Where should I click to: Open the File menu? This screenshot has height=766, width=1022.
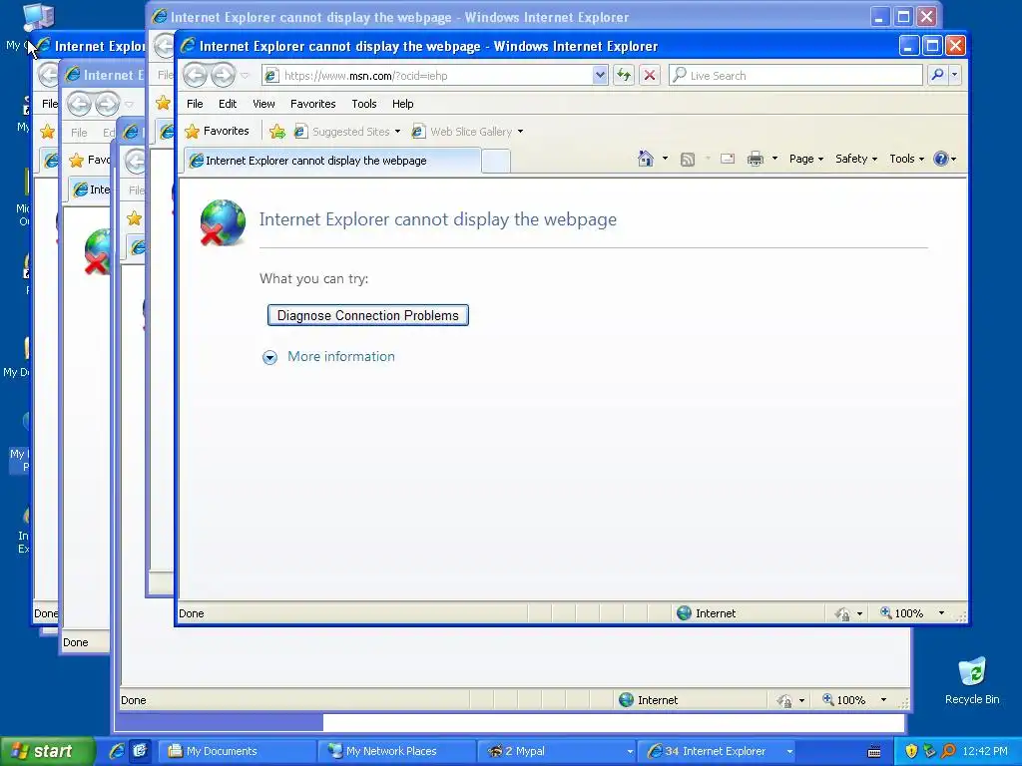point(195,104)
